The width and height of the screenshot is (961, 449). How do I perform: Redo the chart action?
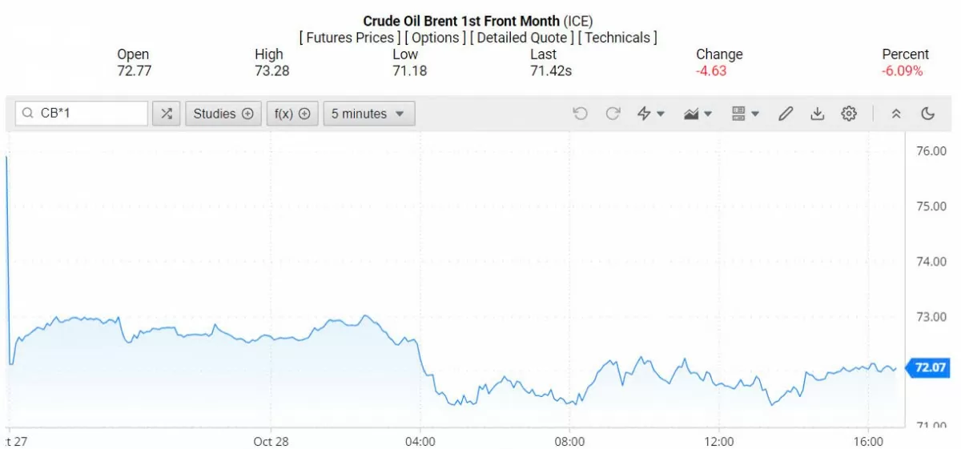(x=613, y=114)
